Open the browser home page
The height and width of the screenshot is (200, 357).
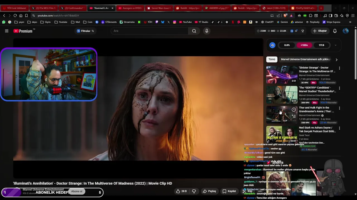point(21,16)
